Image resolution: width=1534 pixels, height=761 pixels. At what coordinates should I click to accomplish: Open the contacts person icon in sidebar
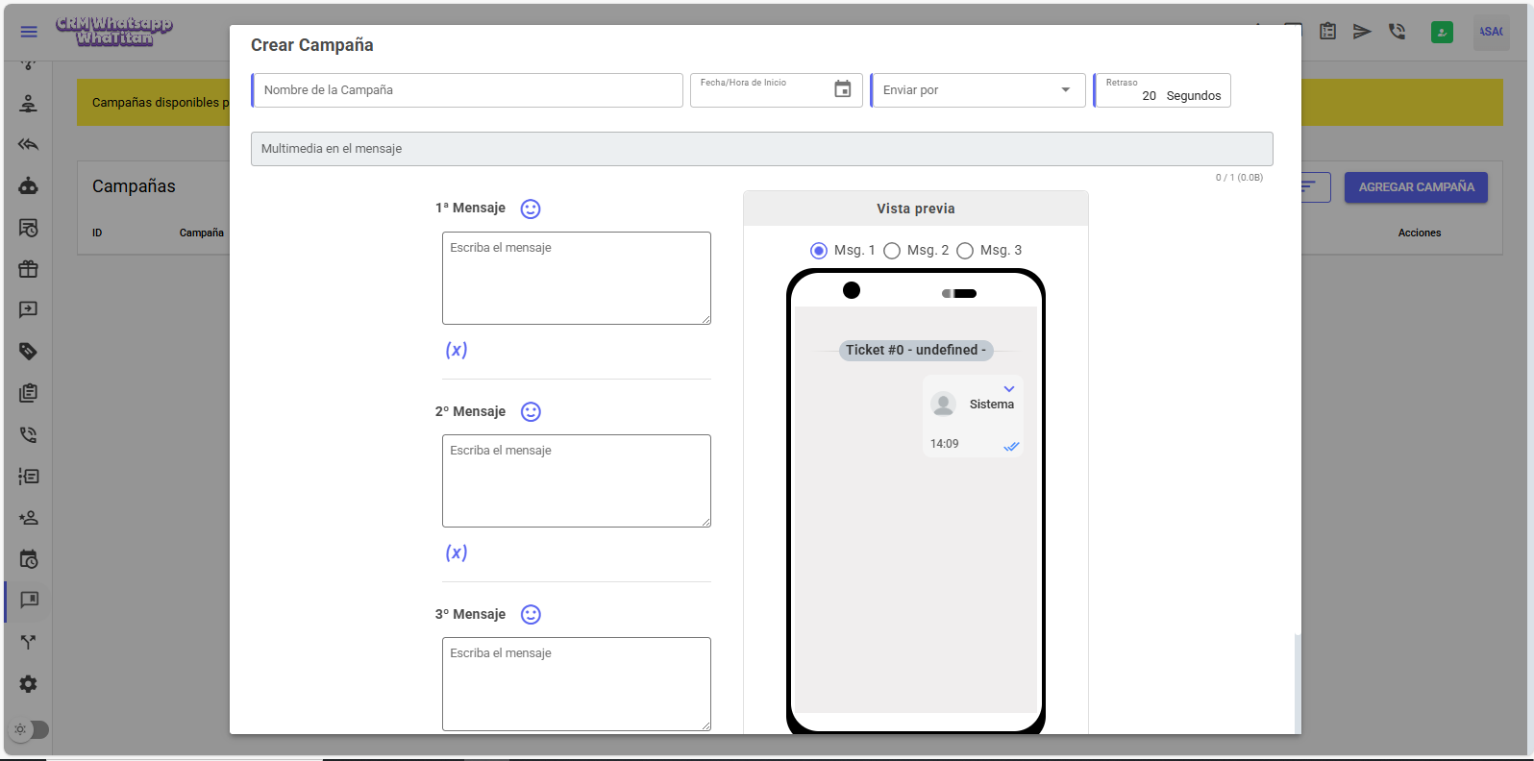click(x=29, y=104)
